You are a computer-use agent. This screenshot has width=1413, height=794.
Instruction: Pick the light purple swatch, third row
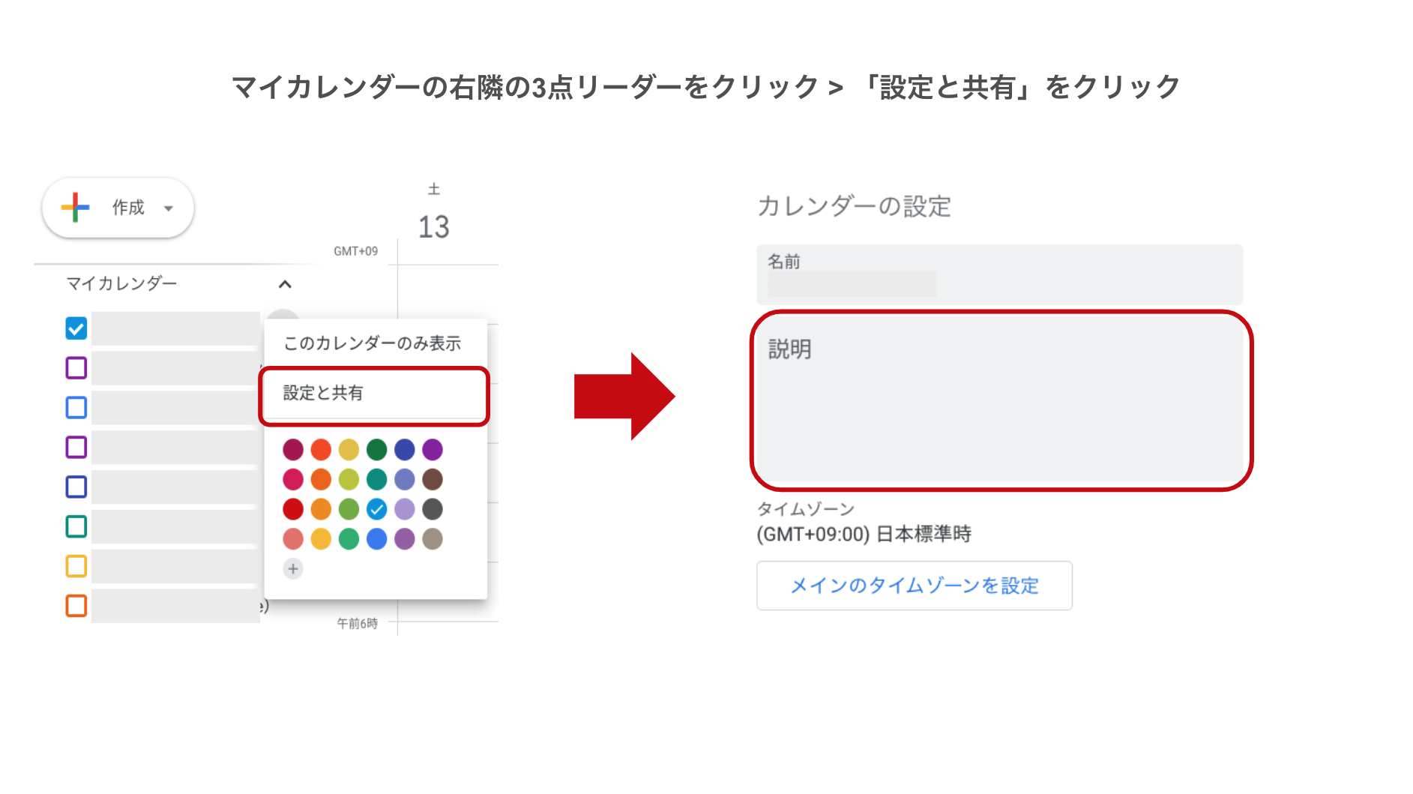(x=405, y=509)
